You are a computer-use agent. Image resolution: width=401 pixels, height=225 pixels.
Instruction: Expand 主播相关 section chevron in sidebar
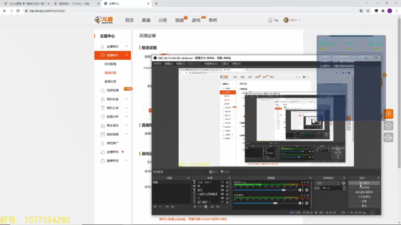pos(126,46)
